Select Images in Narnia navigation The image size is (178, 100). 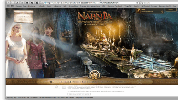pyautogui.click(x=85, y=82)
